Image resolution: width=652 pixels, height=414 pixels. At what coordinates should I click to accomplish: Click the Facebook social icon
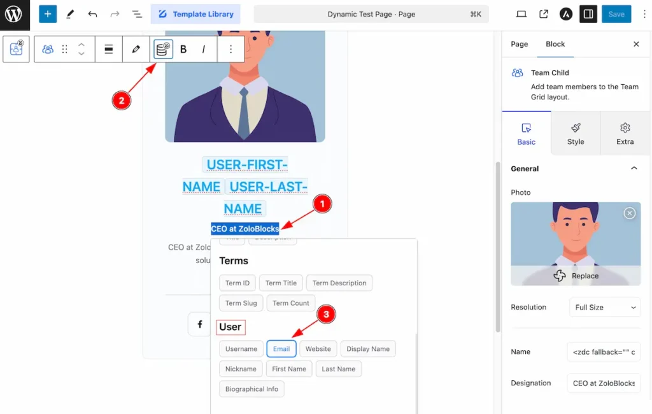coord(200,324)
